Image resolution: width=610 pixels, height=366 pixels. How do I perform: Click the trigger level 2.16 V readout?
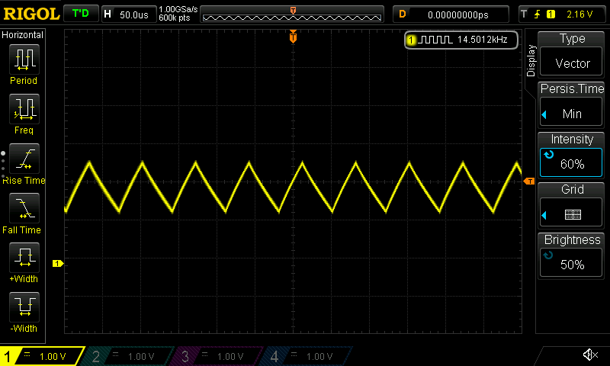(579, 14)
